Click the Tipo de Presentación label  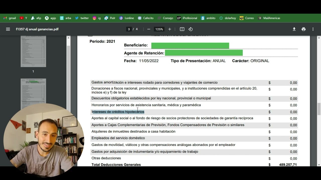pos(191,61)
